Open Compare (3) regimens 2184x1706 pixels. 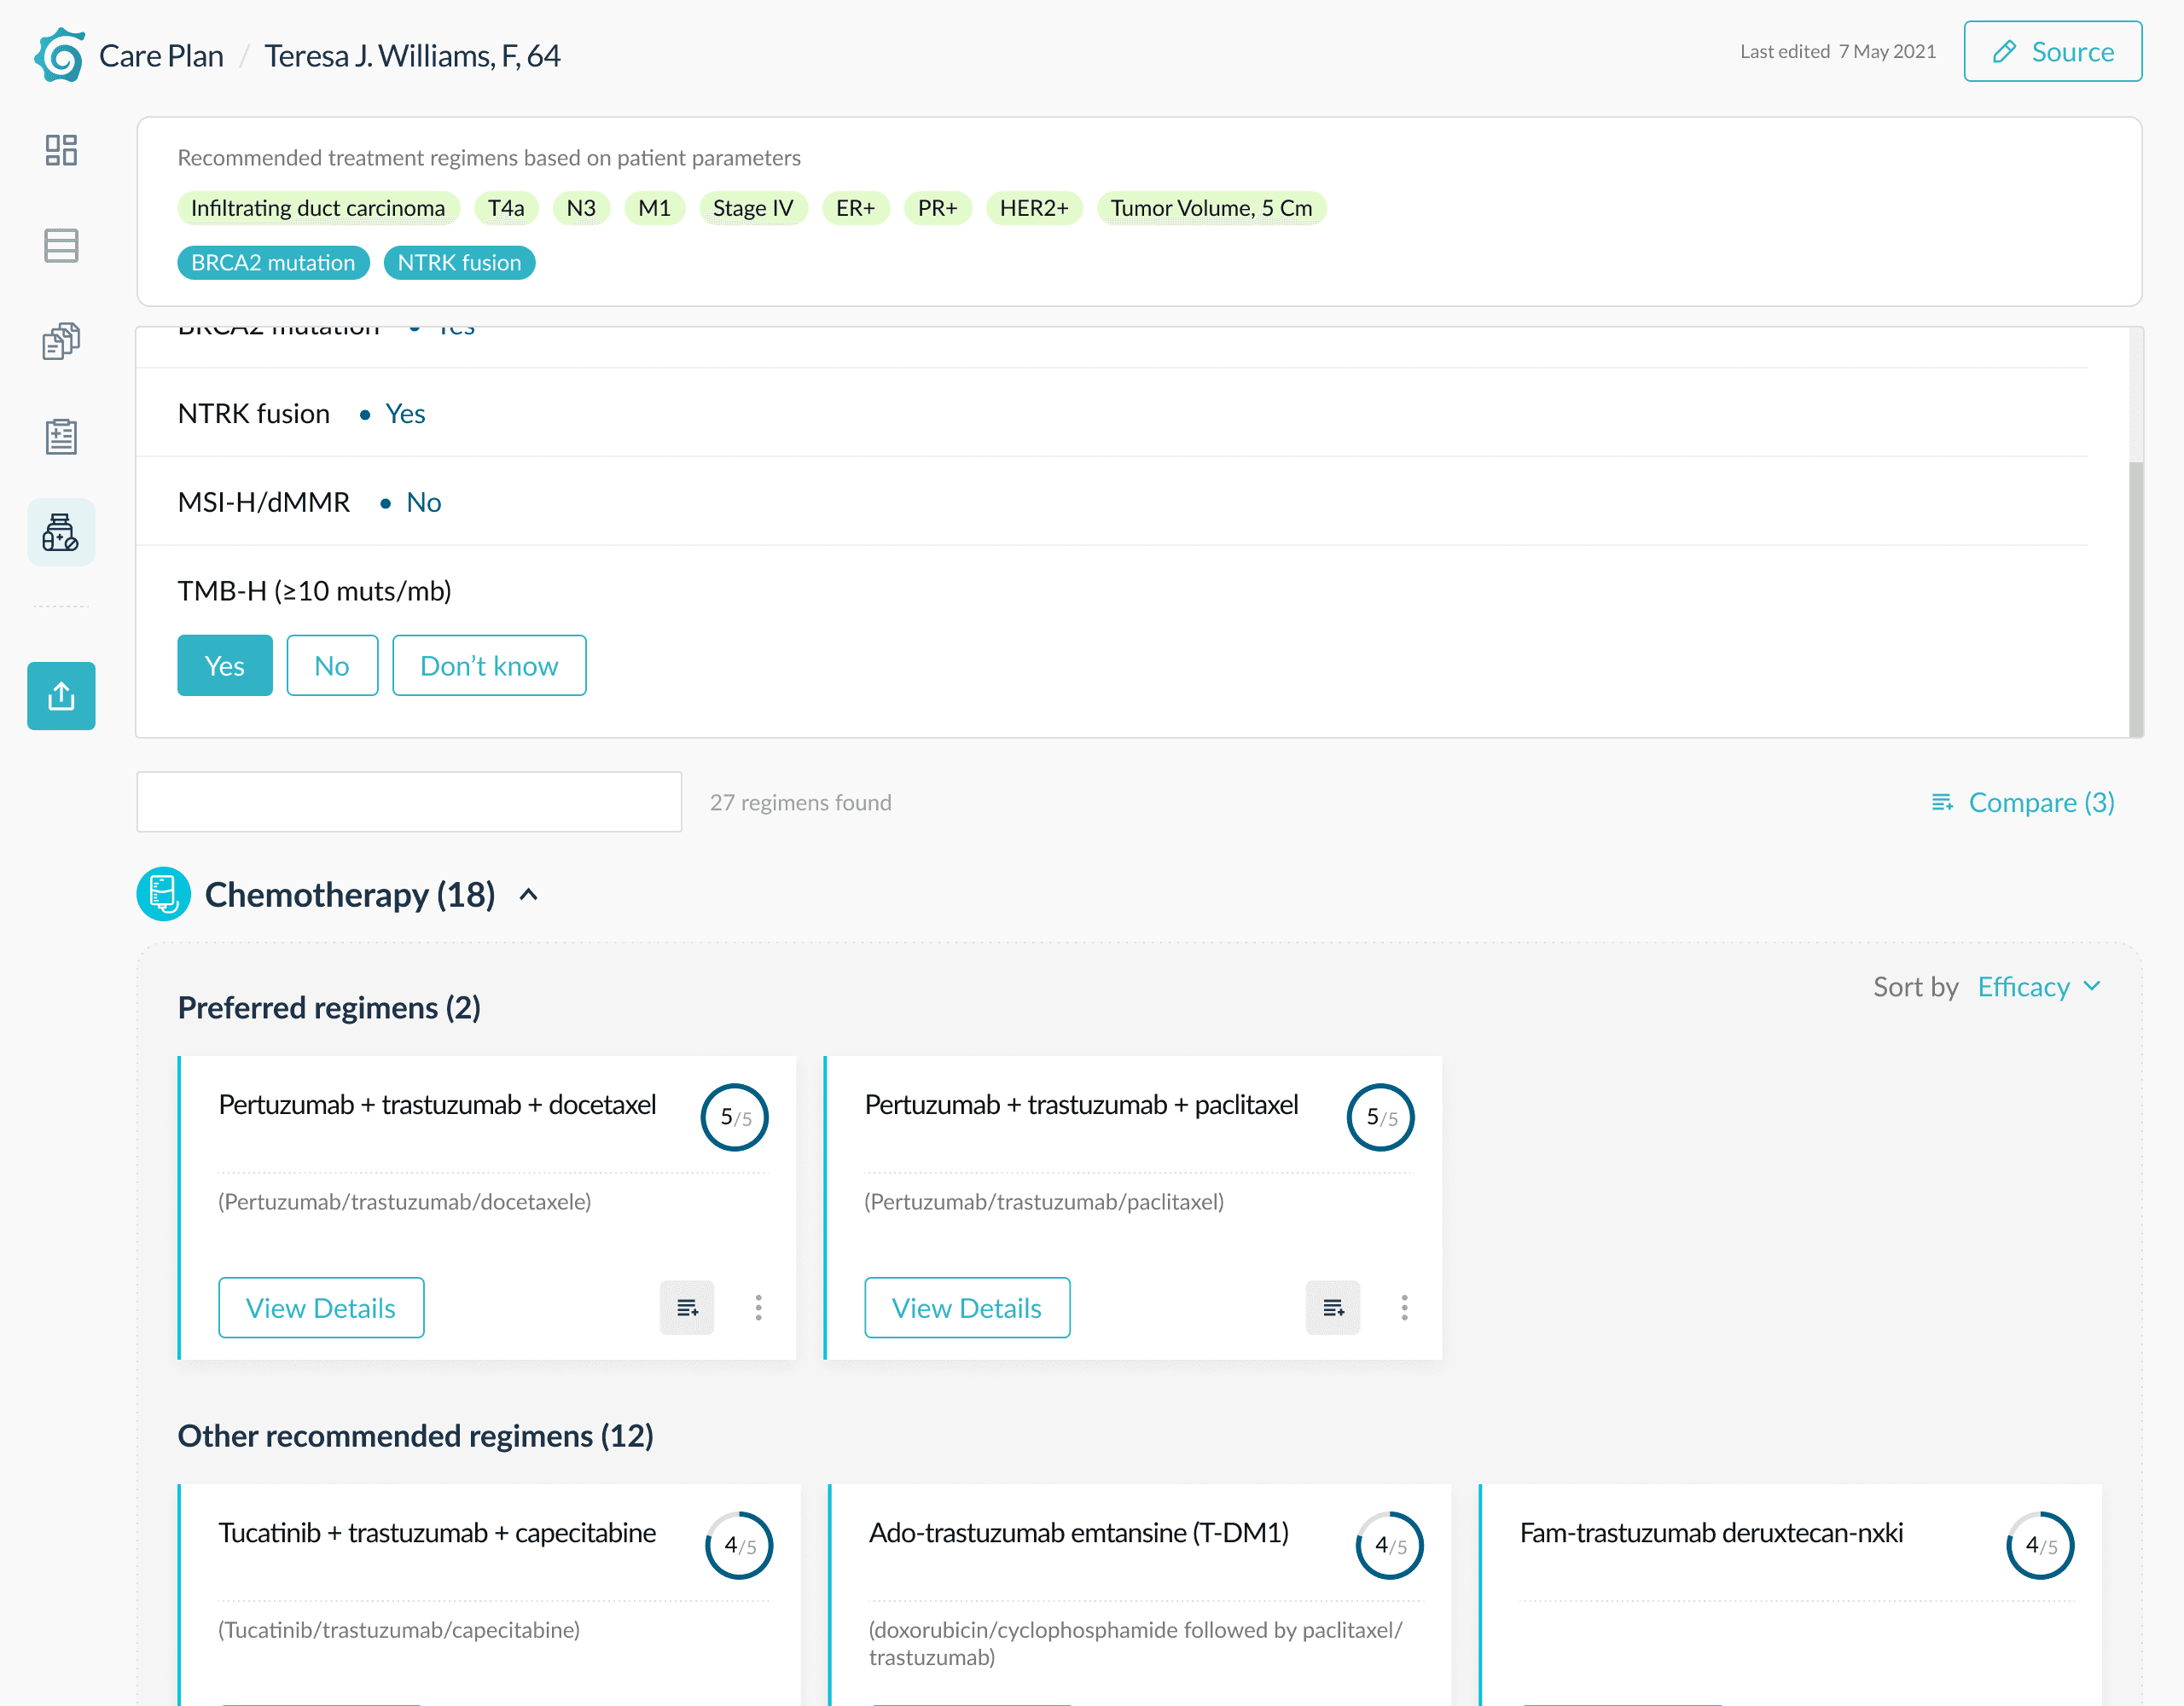[2022, 802]
